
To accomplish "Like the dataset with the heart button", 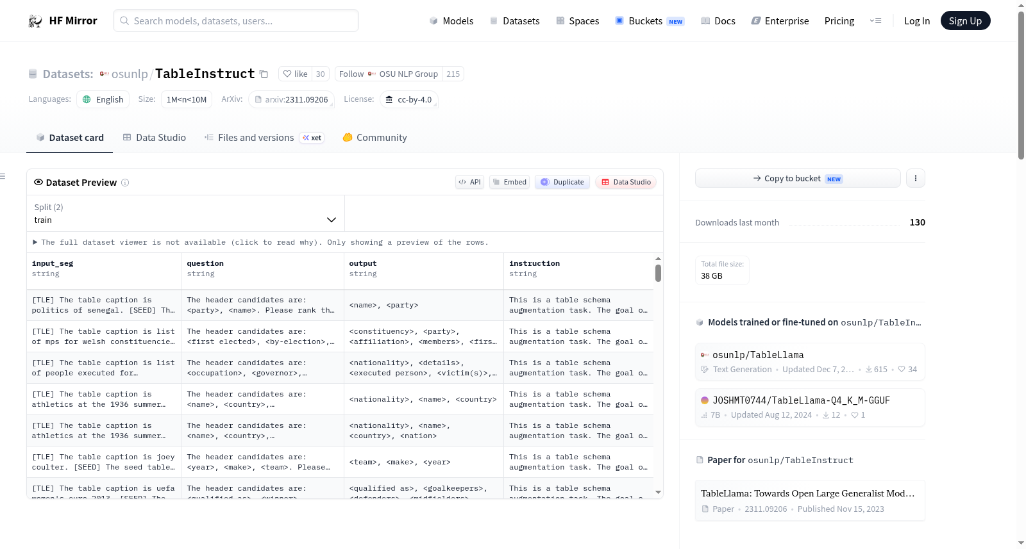I will (296, 74).
